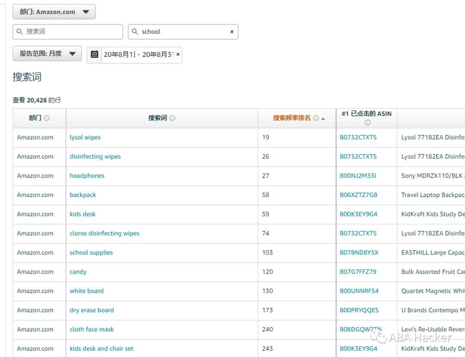Open ASIN B06XZTZ7GB link
Screen dimensions: 465x357
(359, 195)
